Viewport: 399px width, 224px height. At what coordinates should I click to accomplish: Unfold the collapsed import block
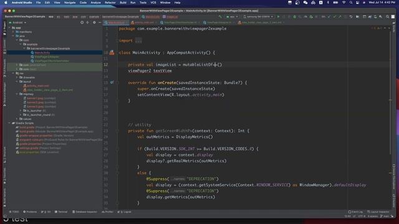click(x=138, y=40)
